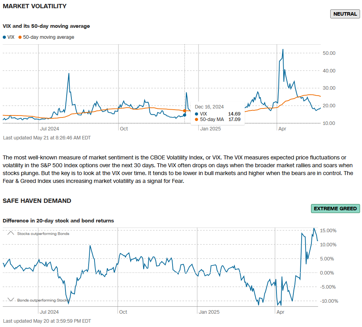Click the orange dot next to 50-day MA in the tooltip

[x=196, y=119]
